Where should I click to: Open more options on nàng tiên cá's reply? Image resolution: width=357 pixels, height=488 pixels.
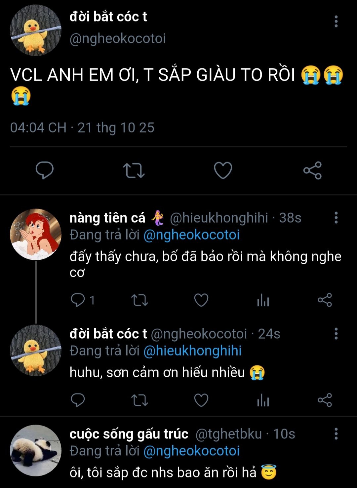pos(336,218)
